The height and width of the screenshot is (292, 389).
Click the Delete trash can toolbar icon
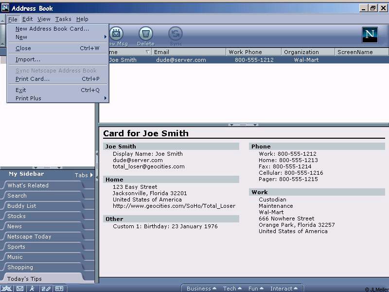[x=145, y=34]
